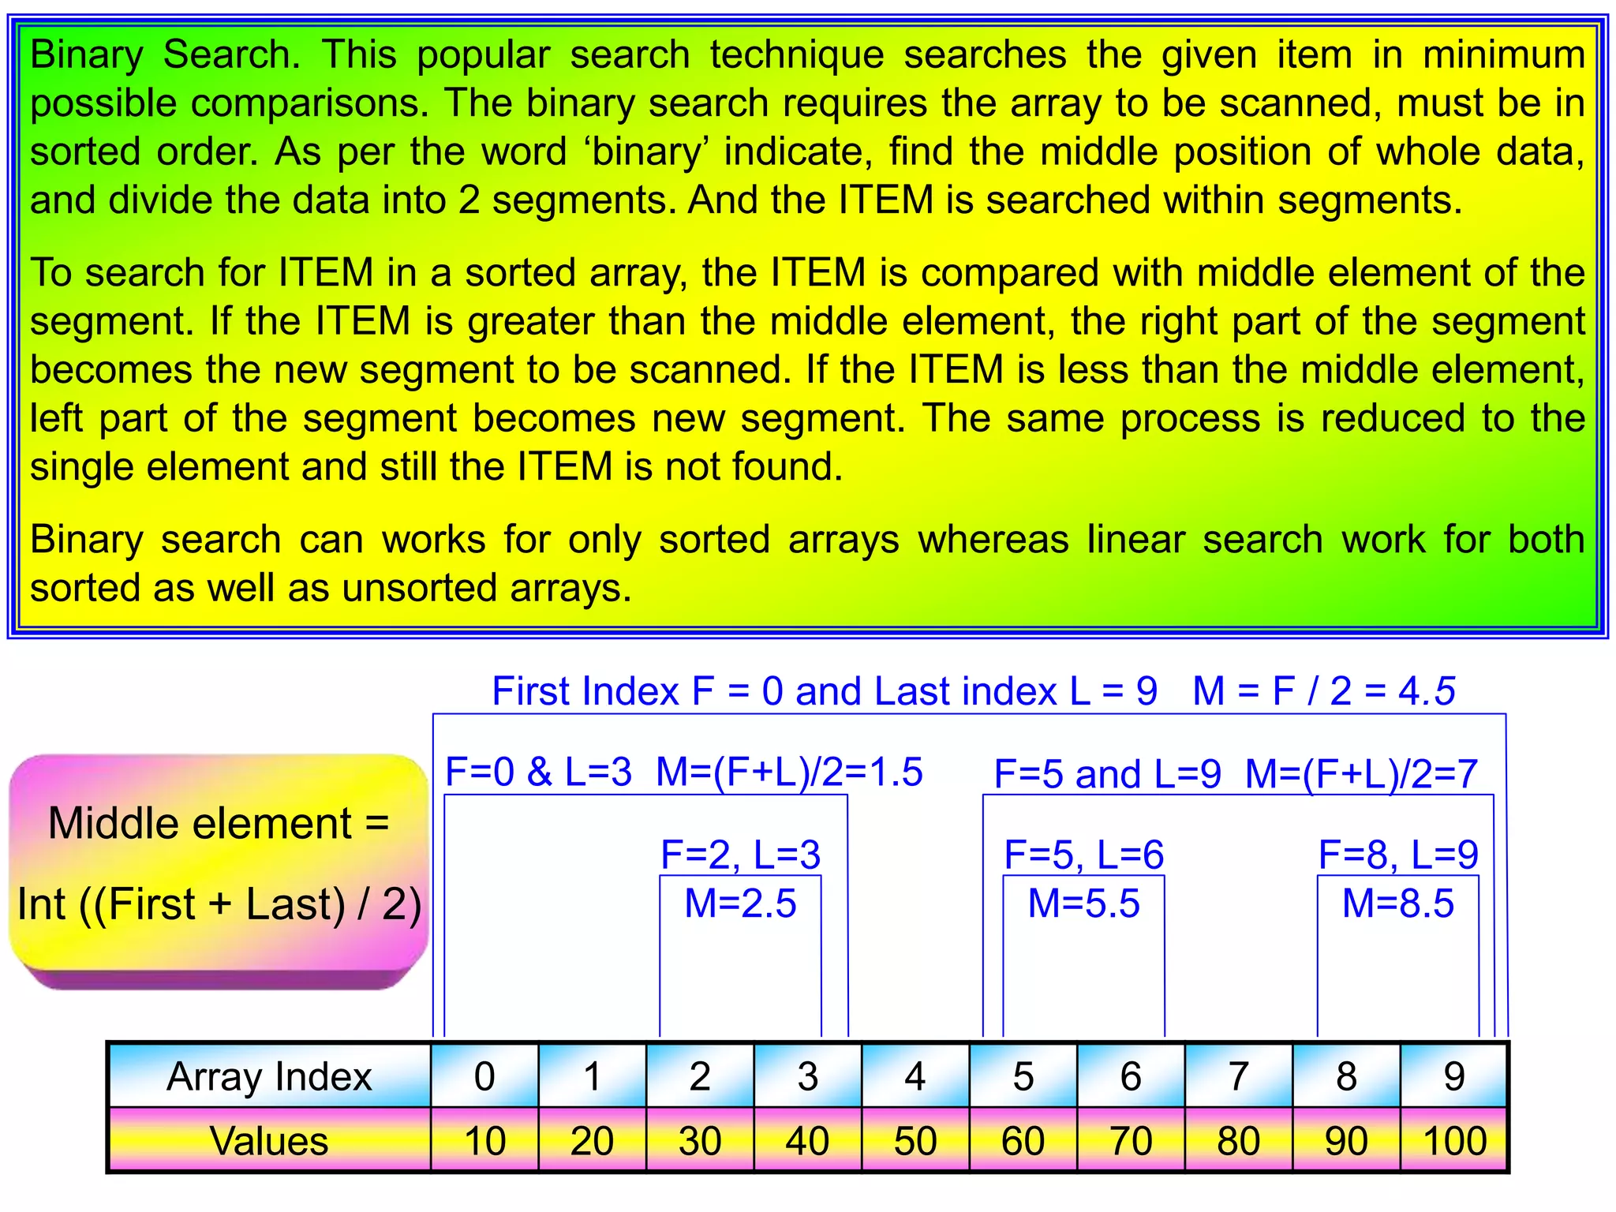Select array index cell 7
Image resolution: width=1616 pixels, height=1212 pixels.
(x=1239, y=1076)
